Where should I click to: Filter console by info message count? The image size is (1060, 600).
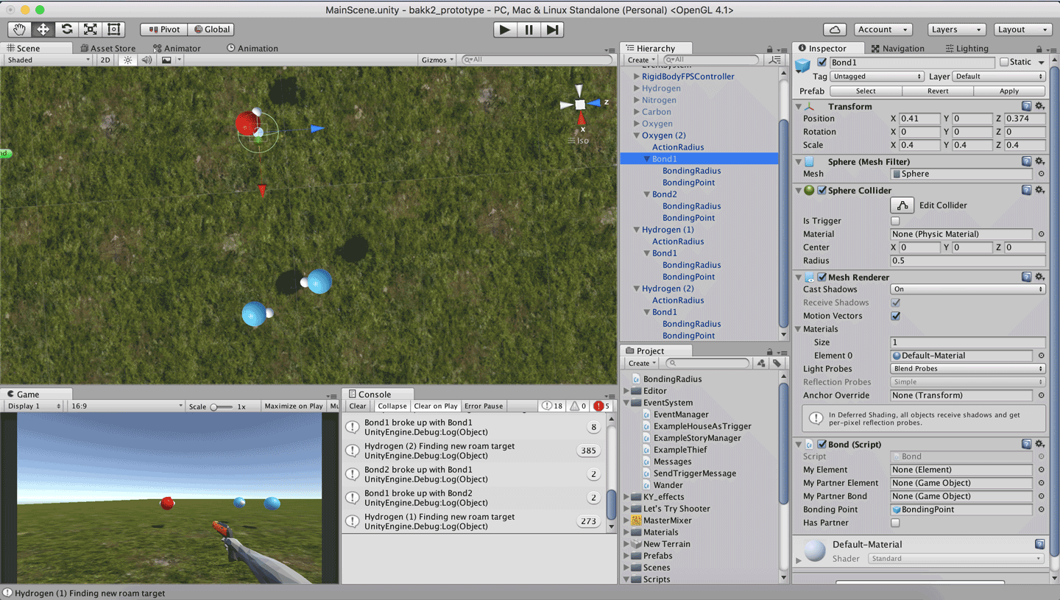(552, 406)
